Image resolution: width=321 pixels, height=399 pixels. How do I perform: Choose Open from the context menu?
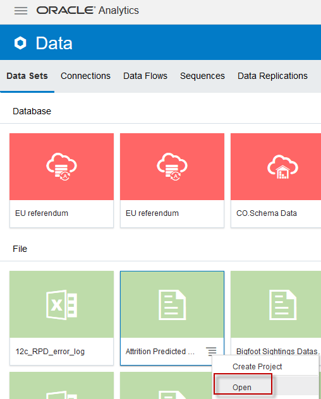pyautogui.click(x=242, y=387)
